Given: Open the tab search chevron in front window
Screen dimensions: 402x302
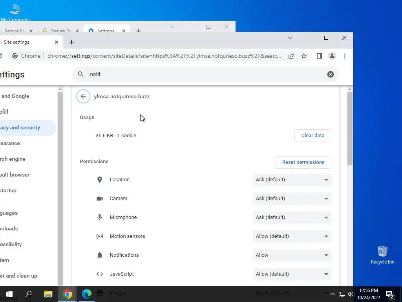Looking at the screenshot, I should click(290, 38).
